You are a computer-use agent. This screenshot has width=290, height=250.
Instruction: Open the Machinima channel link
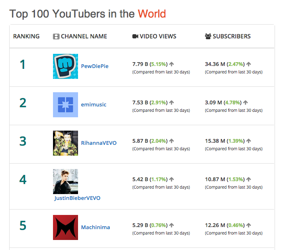(96, 227)
